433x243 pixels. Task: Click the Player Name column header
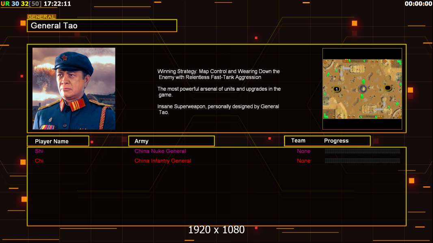[58, 141]
